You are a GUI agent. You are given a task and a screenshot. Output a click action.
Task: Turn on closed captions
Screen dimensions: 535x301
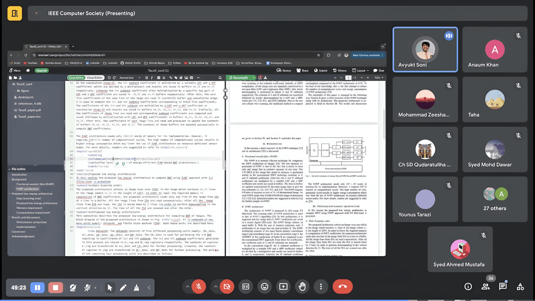point(246,287)
